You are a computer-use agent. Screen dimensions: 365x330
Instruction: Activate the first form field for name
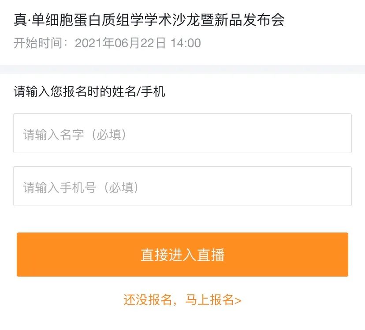(182, 134)
